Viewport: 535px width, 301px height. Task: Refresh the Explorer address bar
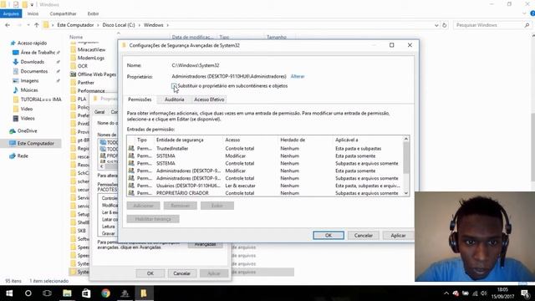(444, 25)
